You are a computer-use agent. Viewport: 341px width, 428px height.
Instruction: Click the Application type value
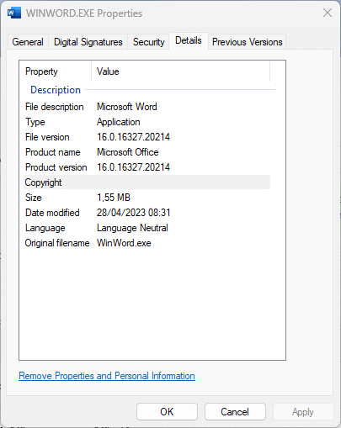pyautogui.click(x=118, y=122)
